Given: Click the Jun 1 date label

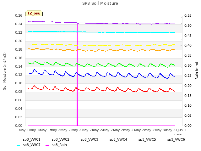Looking at the screenshot, I should click(182, 130).
